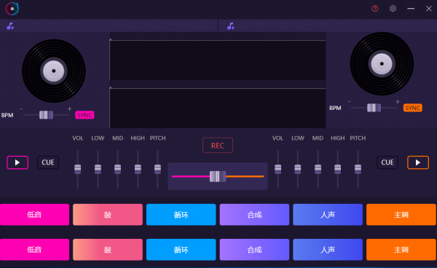The width and height of the screenshot is (437, 268).
Task: Click left deck CUE button
Action: (x=48, y=162)
